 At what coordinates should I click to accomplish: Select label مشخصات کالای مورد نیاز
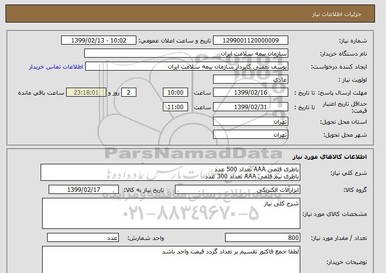coord(334,214)
